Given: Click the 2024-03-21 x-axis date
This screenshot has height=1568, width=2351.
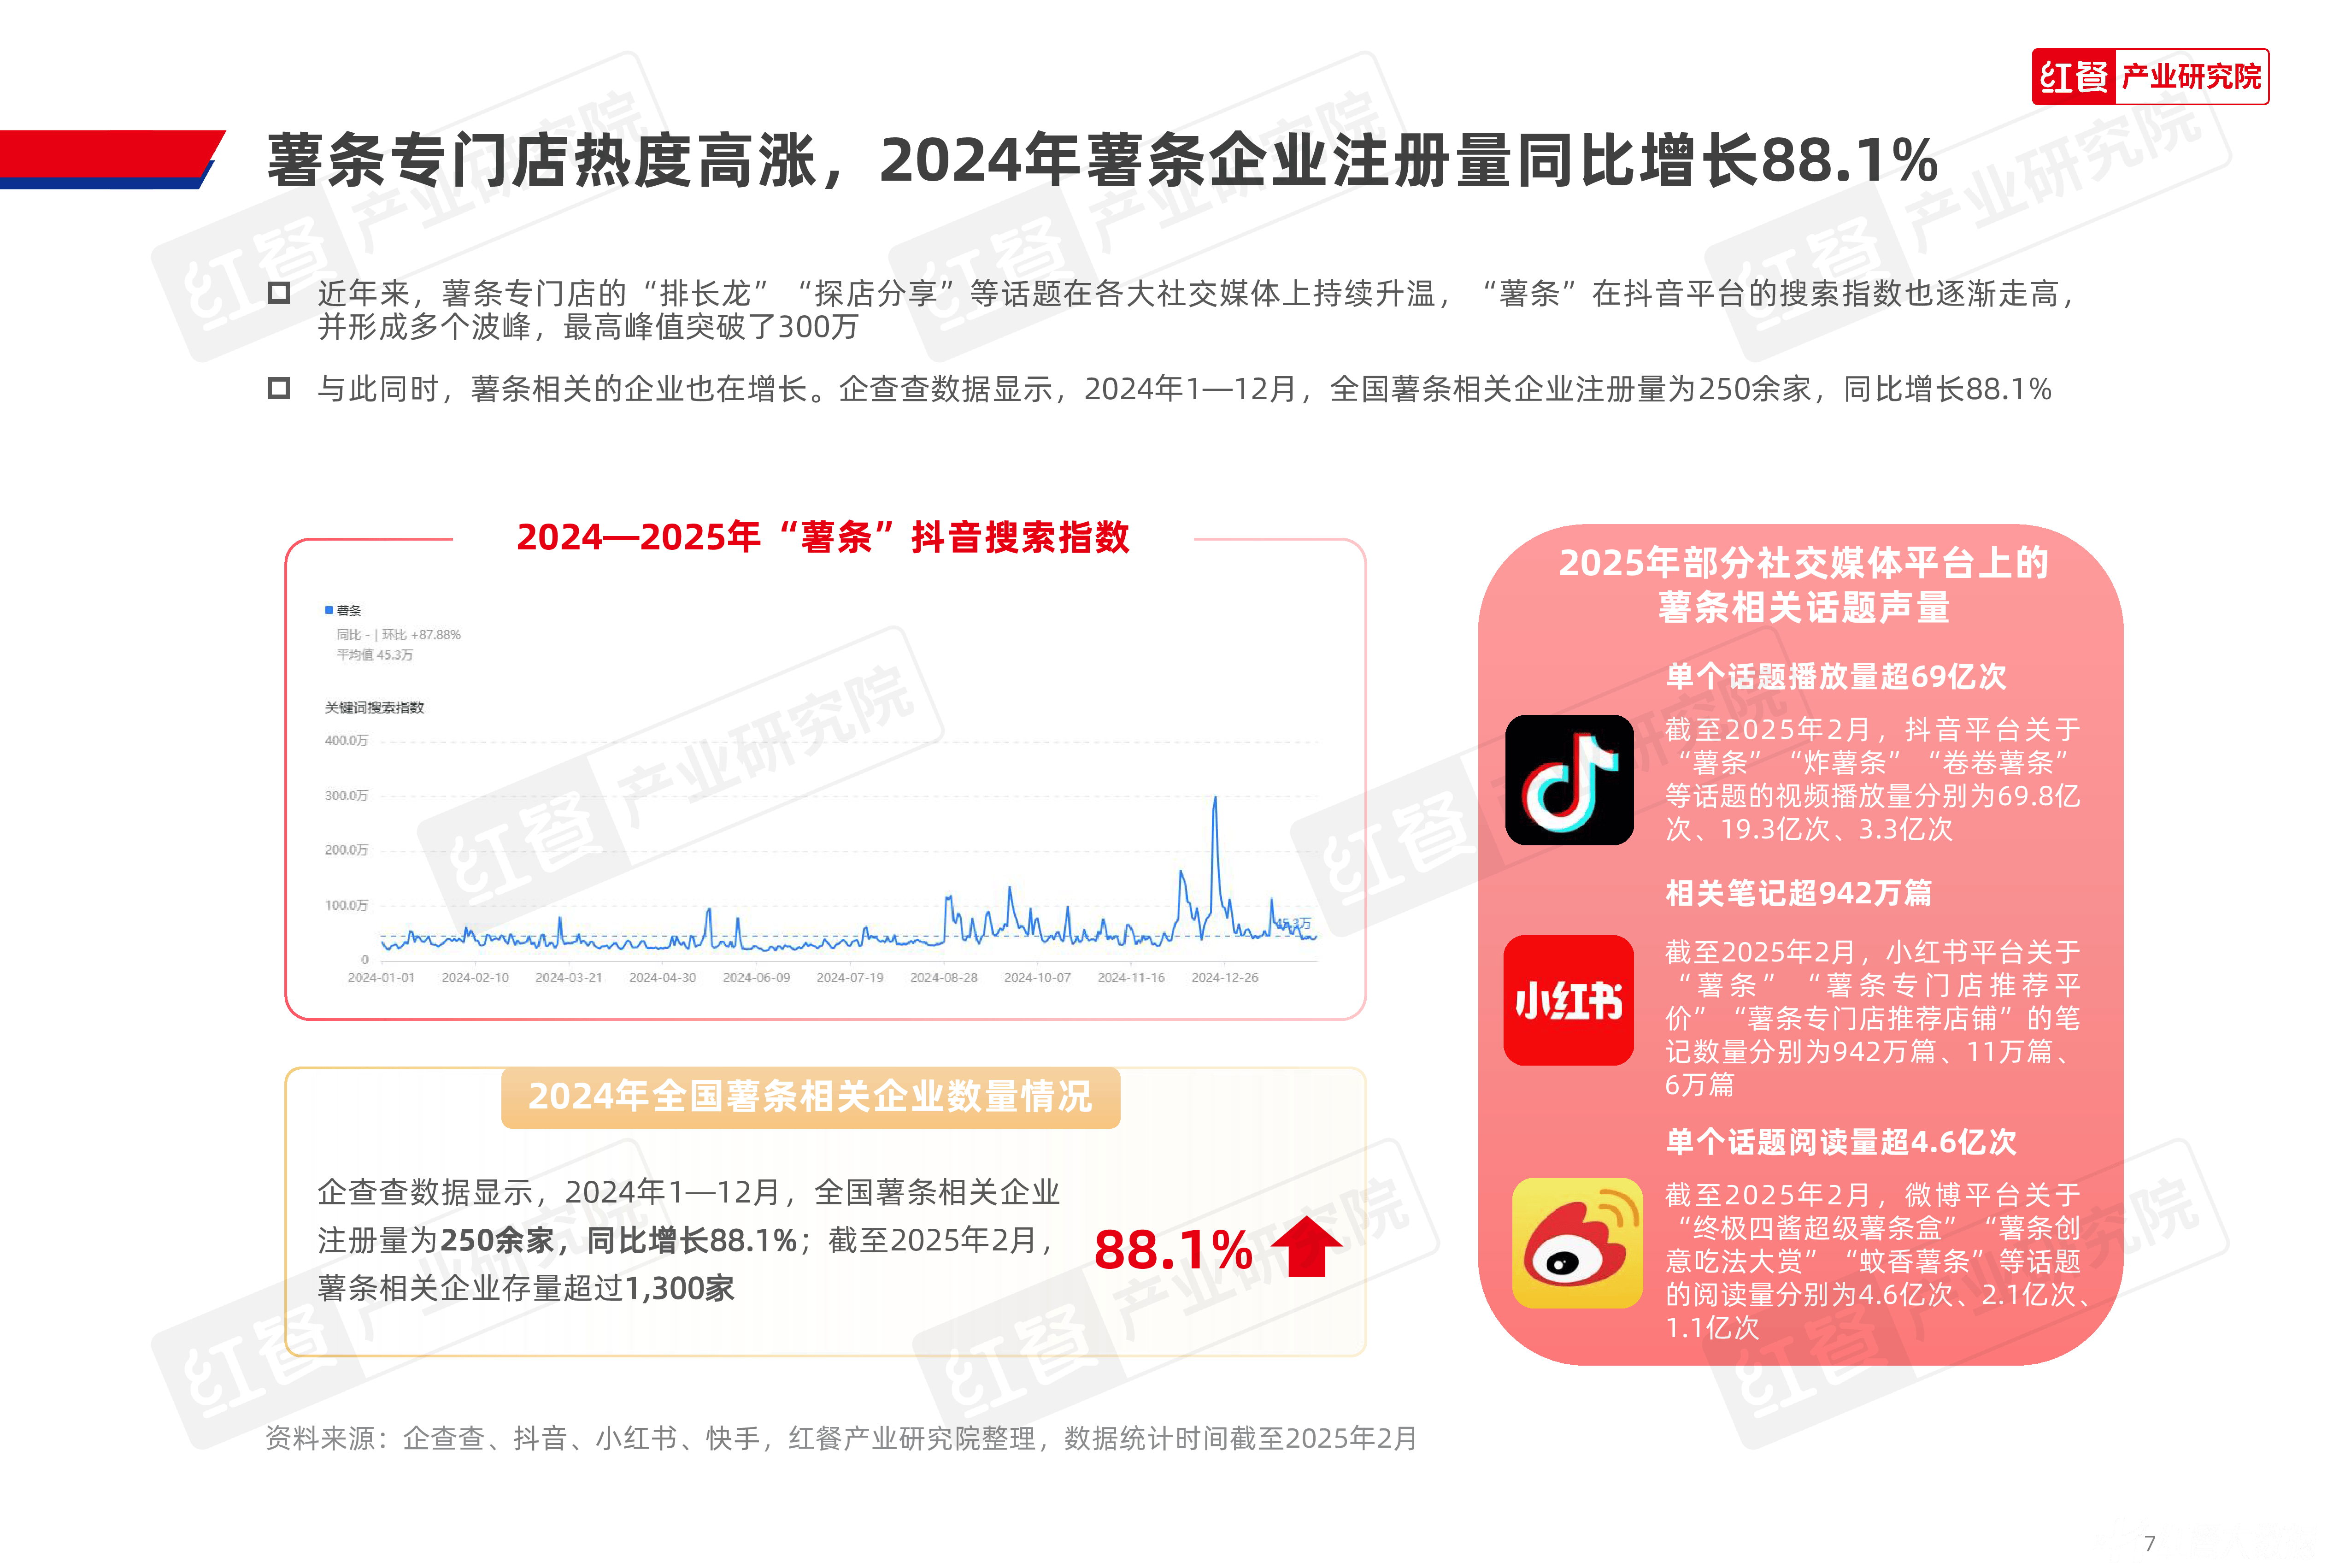Looking at the screenshot, I should click(x=569, y=977).
